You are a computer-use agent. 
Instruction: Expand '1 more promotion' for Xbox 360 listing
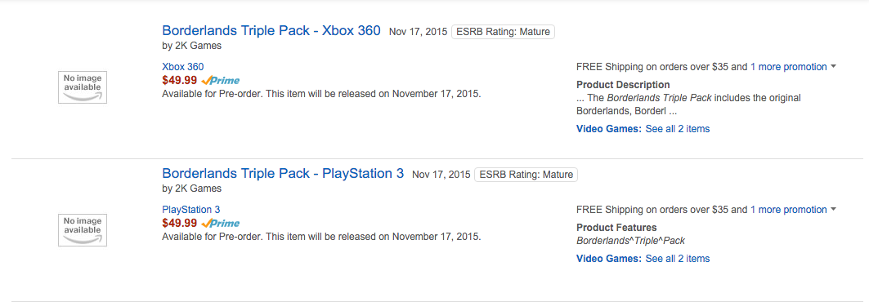[789, 67]
